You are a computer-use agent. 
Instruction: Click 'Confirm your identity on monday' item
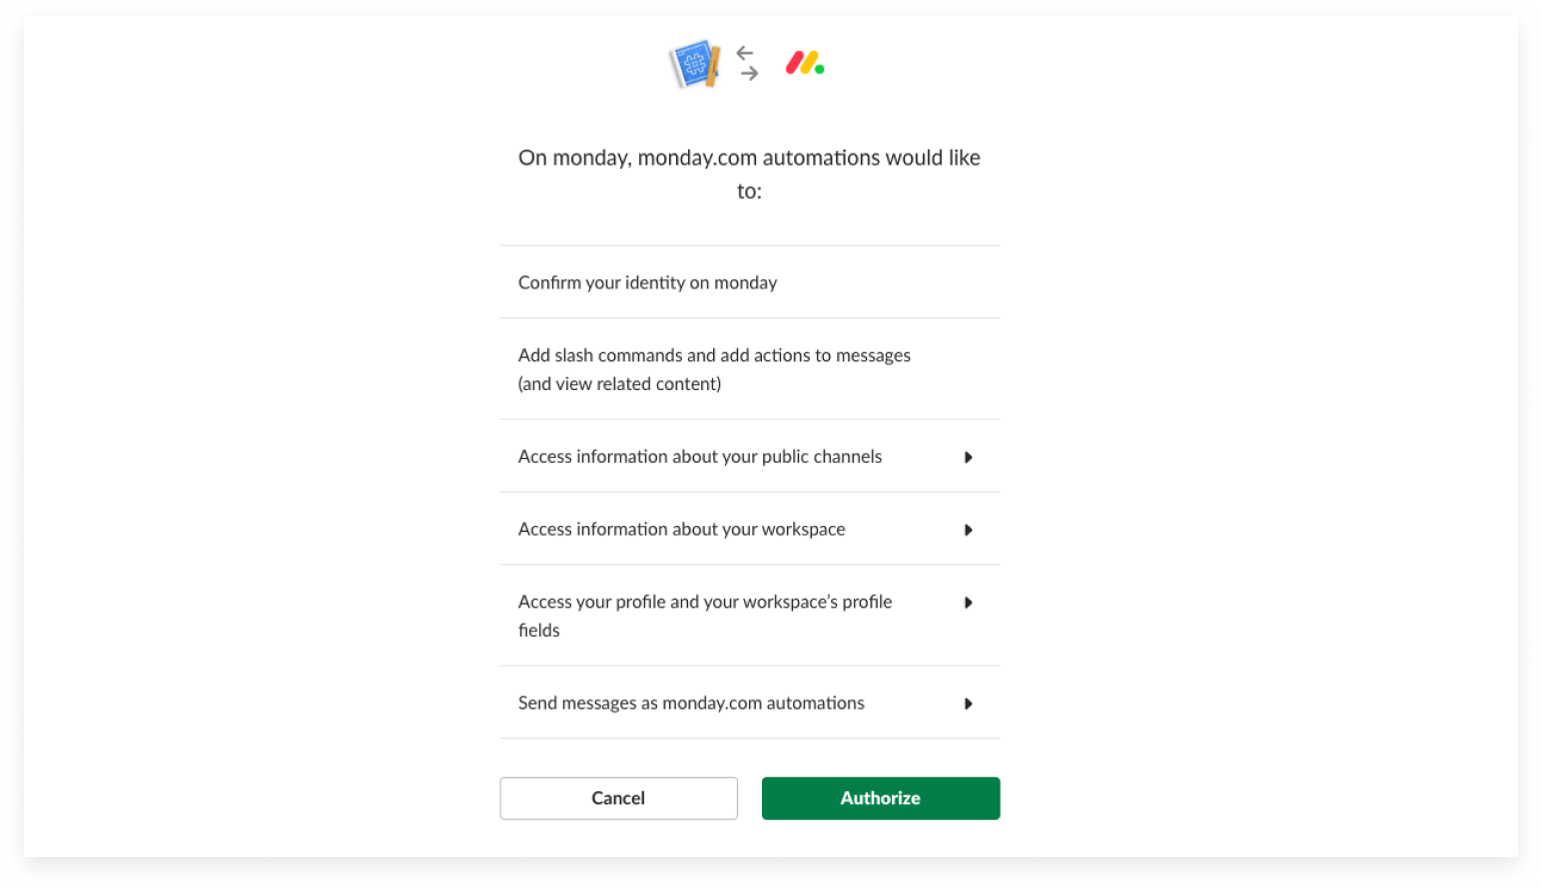pyautogui.click(x=647, y=282)
